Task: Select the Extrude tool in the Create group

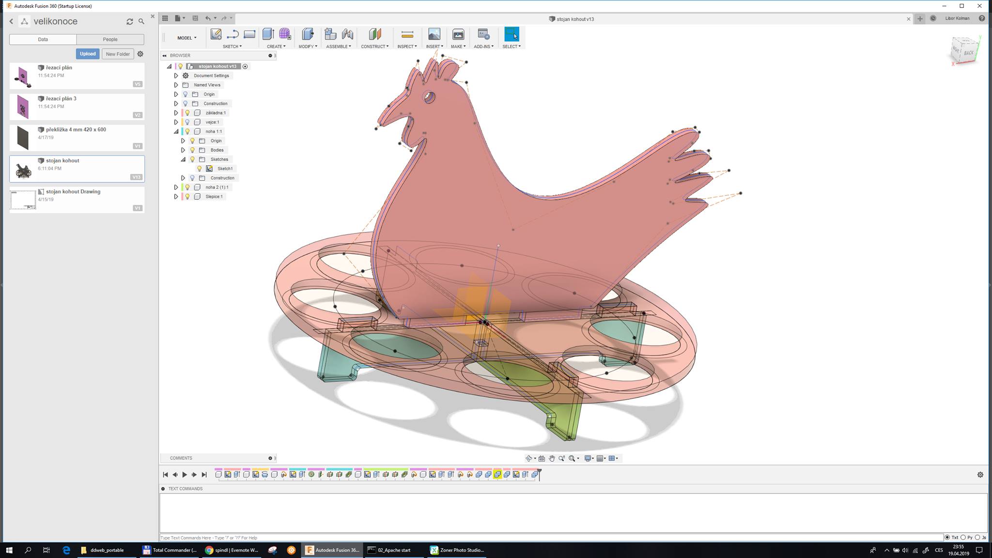Action: (268, 34)
